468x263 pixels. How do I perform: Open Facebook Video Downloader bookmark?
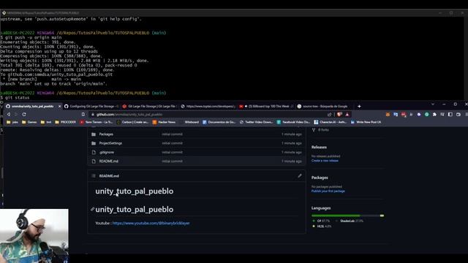(294, 122)
